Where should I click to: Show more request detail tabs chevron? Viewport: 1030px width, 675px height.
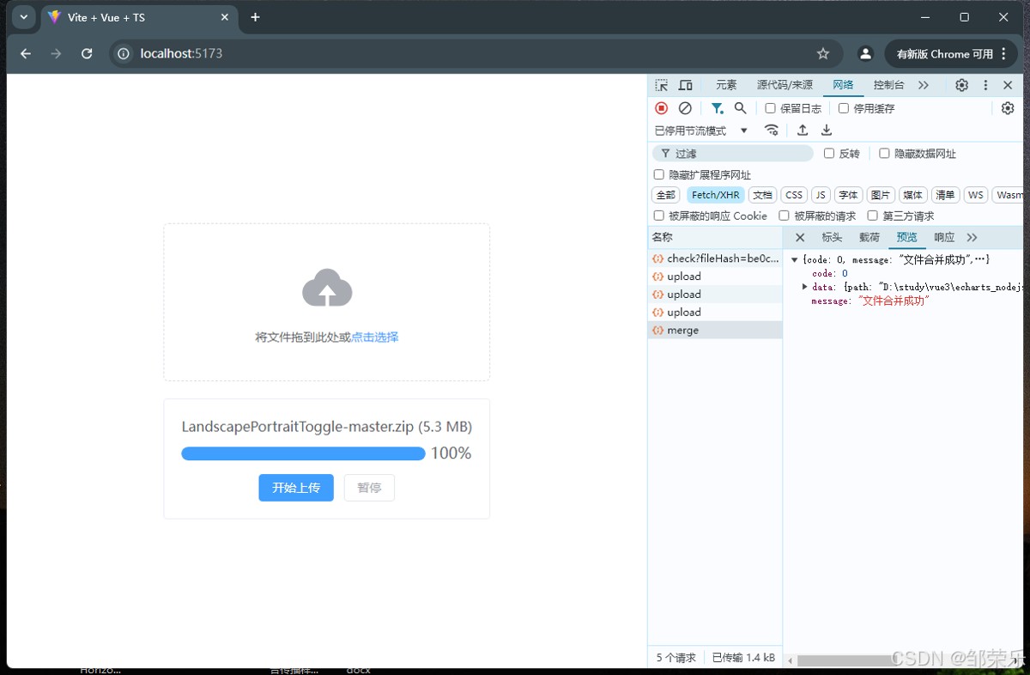pyautogui.click(x=972, y=237)
